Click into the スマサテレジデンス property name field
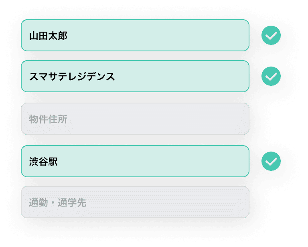 [x=135, y=76]
